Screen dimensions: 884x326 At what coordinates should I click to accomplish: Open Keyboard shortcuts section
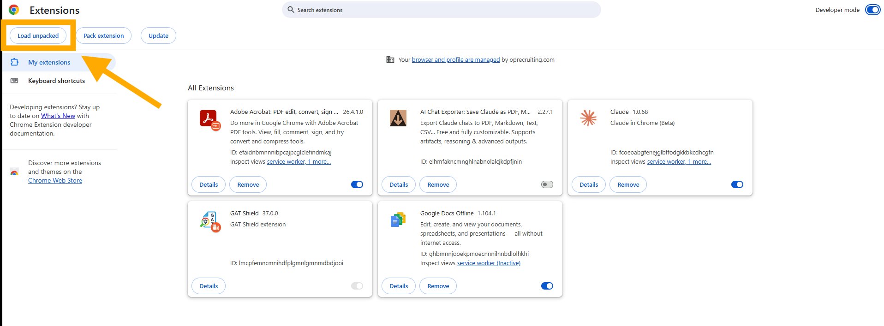(x=59, y=81)
